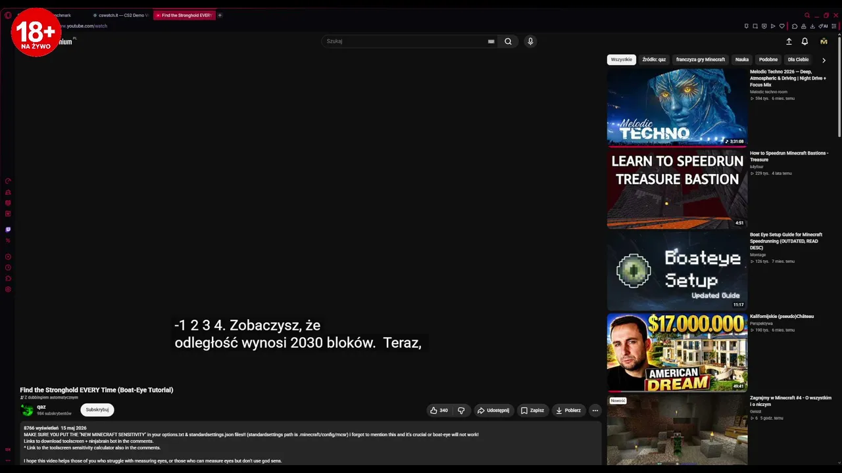Screen dimensions: 842x473
Task: Select the Źródło: qaz filter chip
Action: [654, 60]
